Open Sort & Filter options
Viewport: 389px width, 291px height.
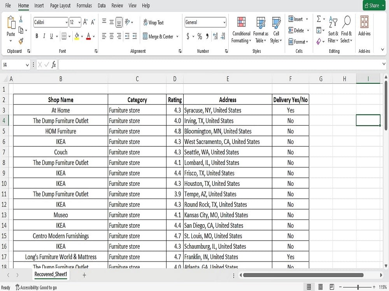coord(333,29)
